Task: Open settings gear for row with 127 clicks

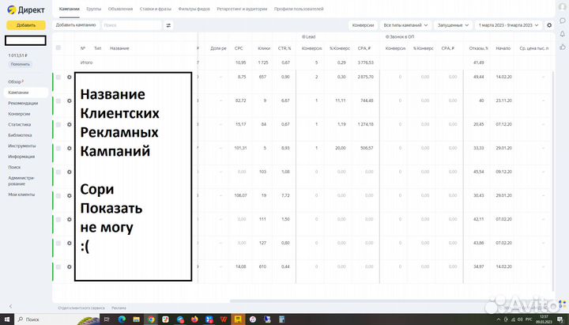Action: tap(70, 243)
